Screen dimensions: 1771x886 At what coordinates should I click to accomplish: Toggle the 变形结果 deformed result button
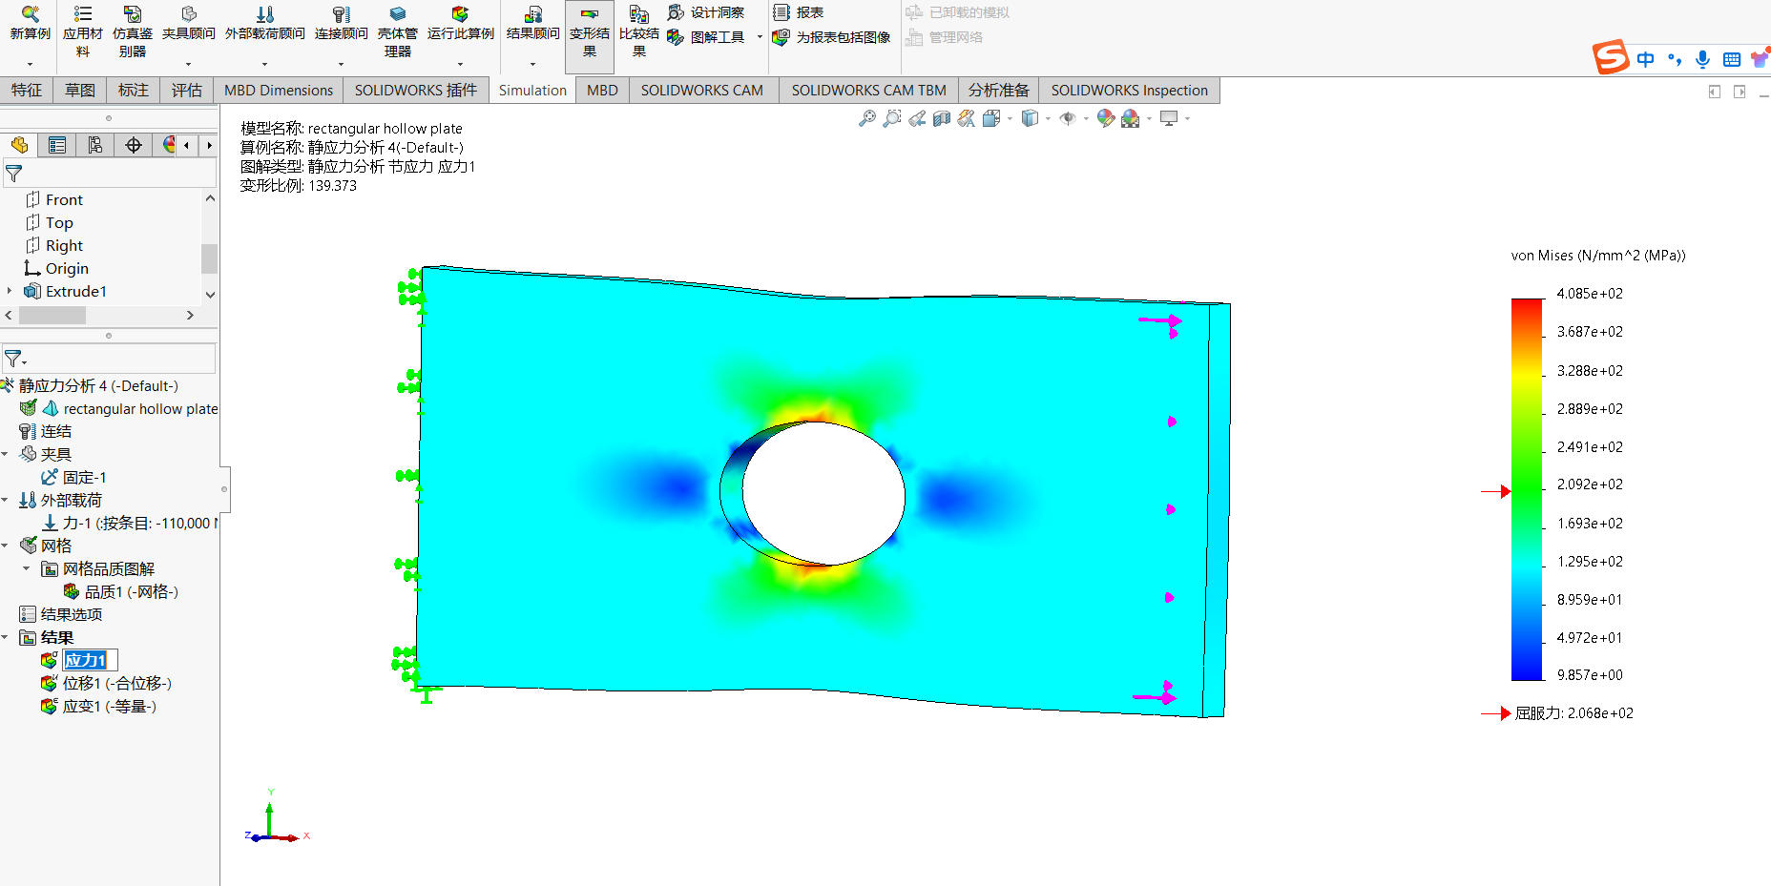point(590,31)
